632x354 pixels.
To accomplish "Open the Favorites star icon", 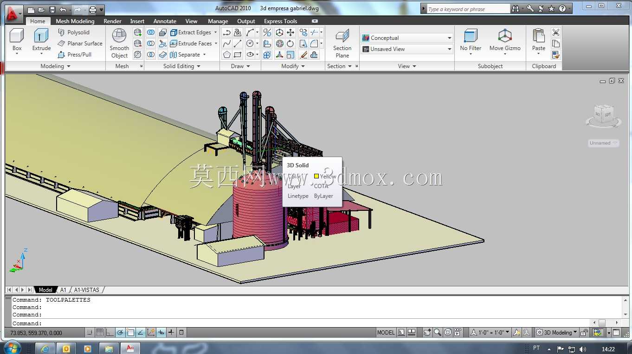I will (x=551, y=8).
